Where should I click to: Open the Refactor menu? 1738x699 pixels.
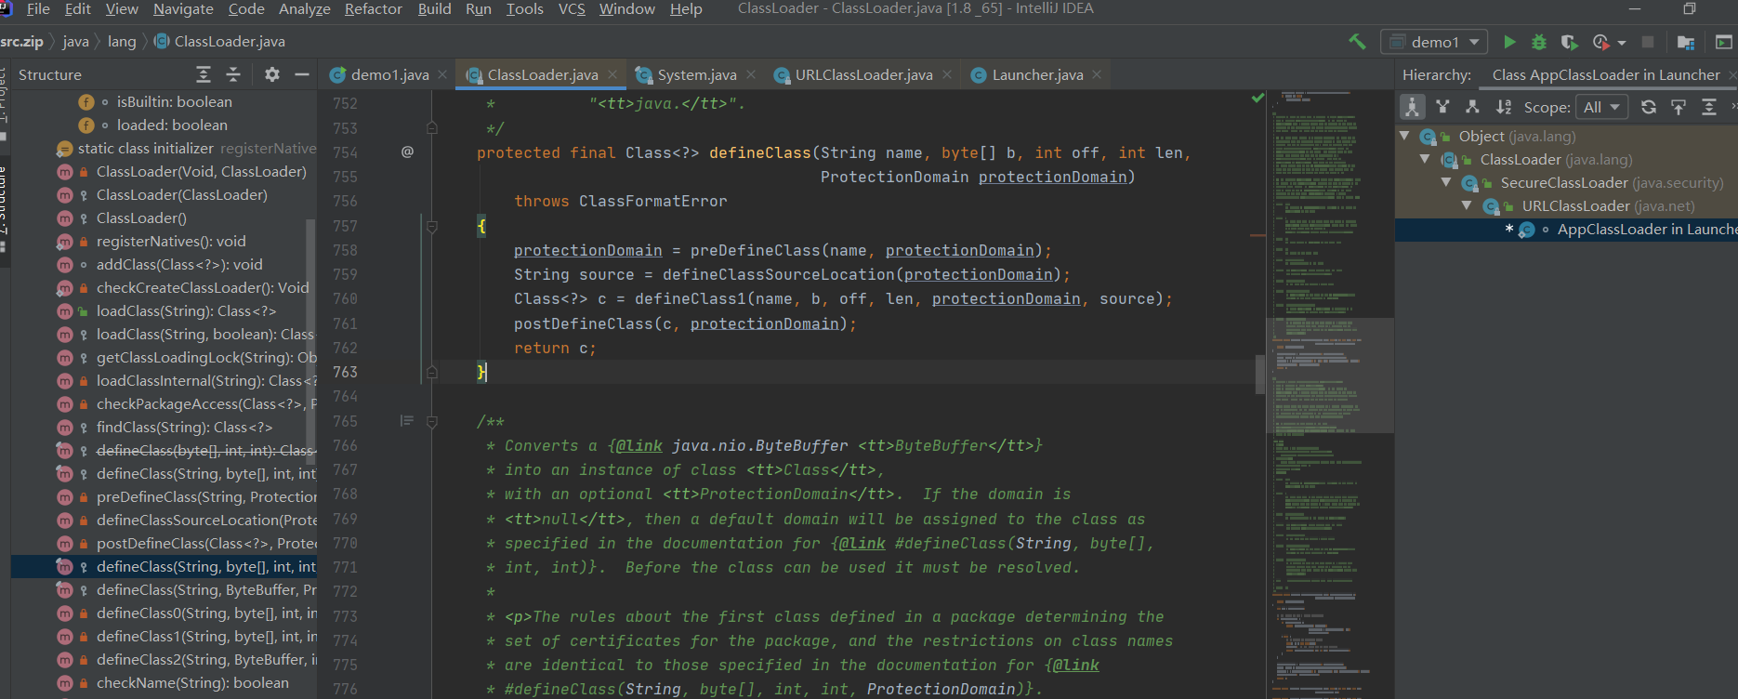tap(374, 9)
